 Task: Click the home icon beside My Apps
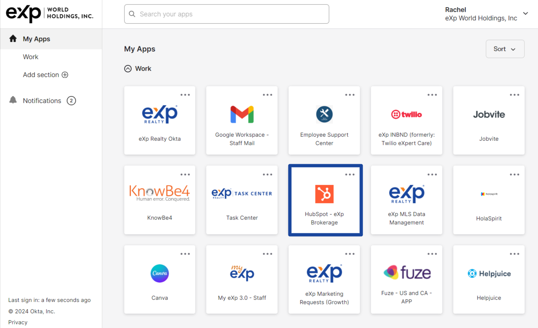pos(13,38)
